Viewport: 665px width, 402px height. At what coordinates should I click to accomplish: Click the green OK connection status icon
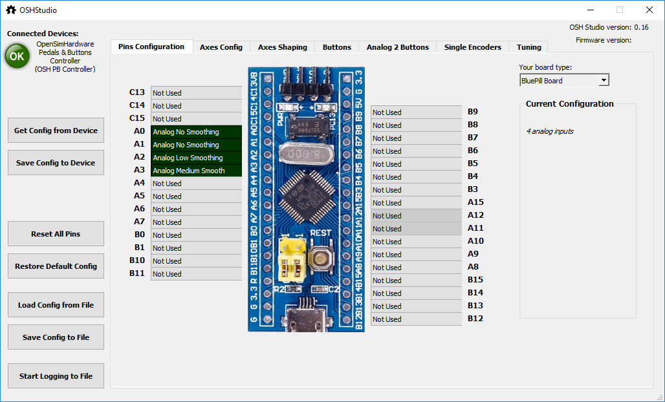pyautogui.click(x=17, y=56)
